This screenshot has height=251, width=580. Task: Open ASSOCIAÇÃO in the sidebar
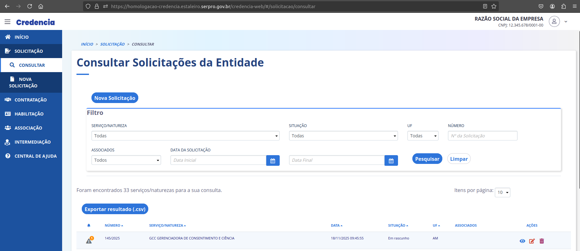click(x=31, y=128)
